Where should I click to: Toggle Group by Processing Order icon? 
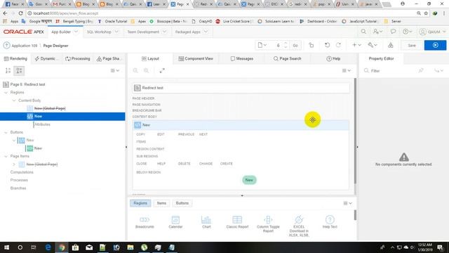click(8, 70)
